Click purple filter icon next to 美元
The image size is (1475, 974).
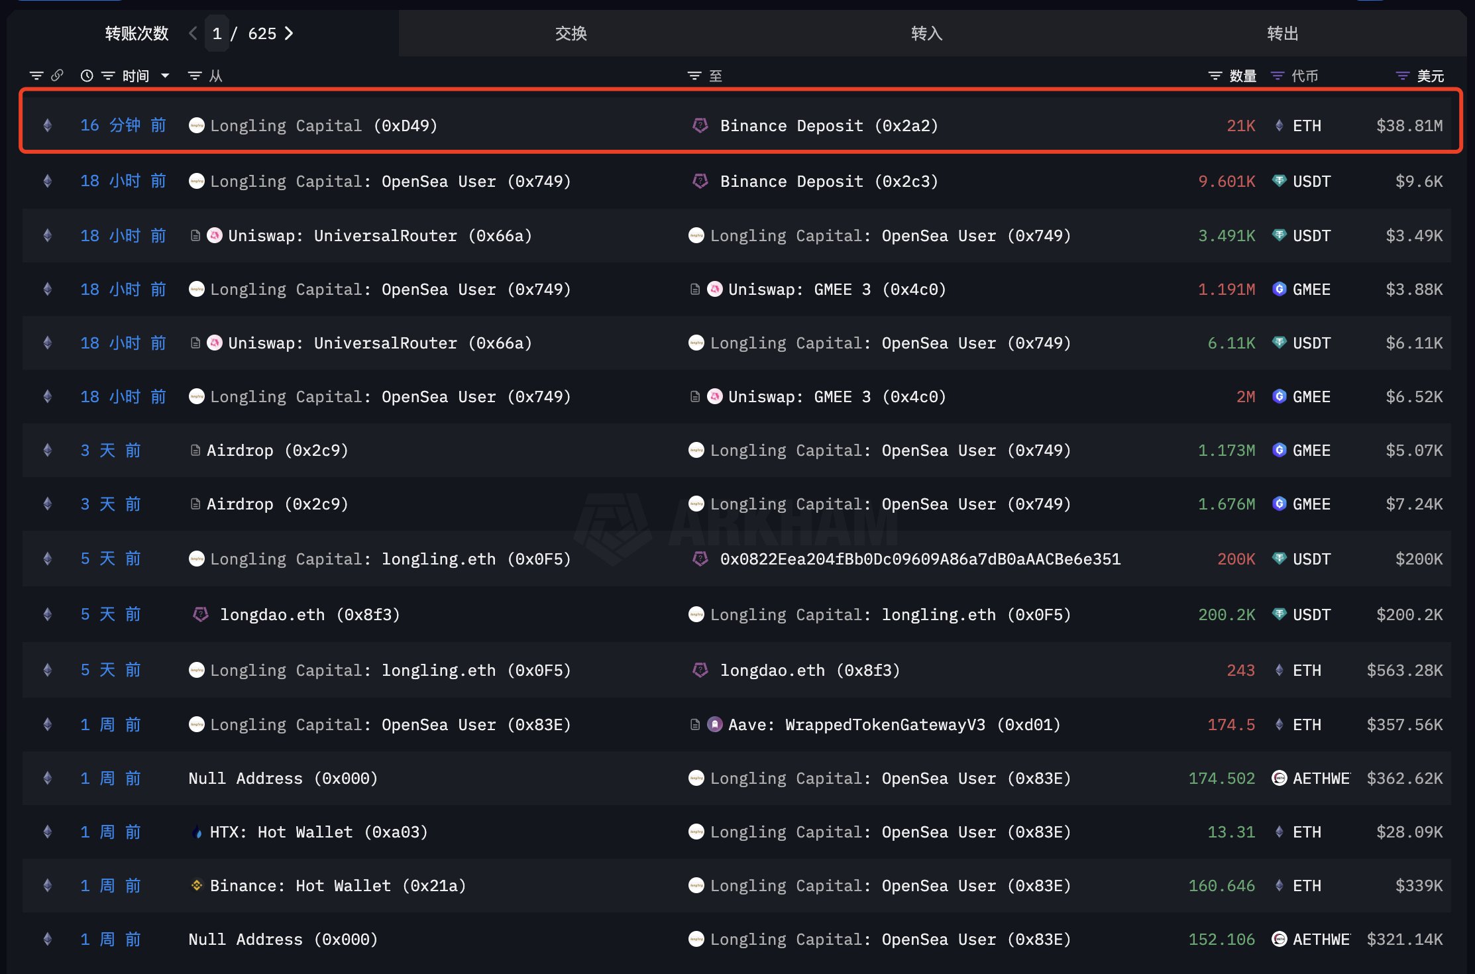tap(1402, 76)
